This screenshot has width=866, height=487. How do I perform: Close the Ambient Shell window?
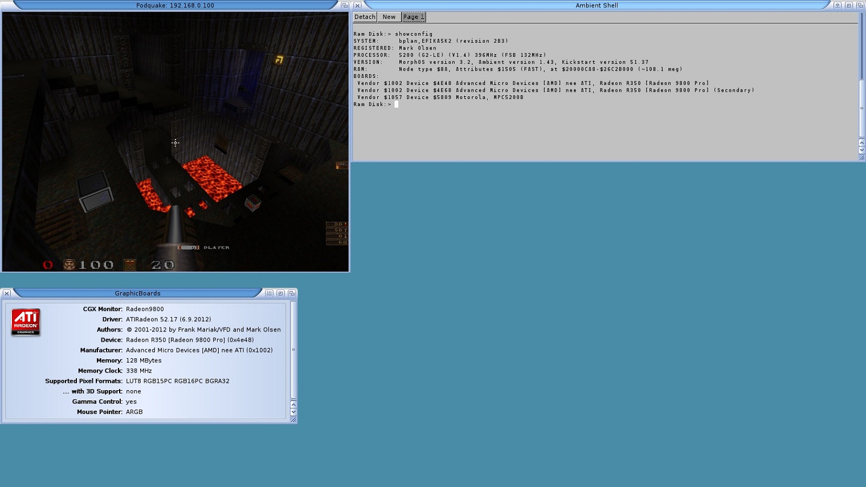(357, 6)
